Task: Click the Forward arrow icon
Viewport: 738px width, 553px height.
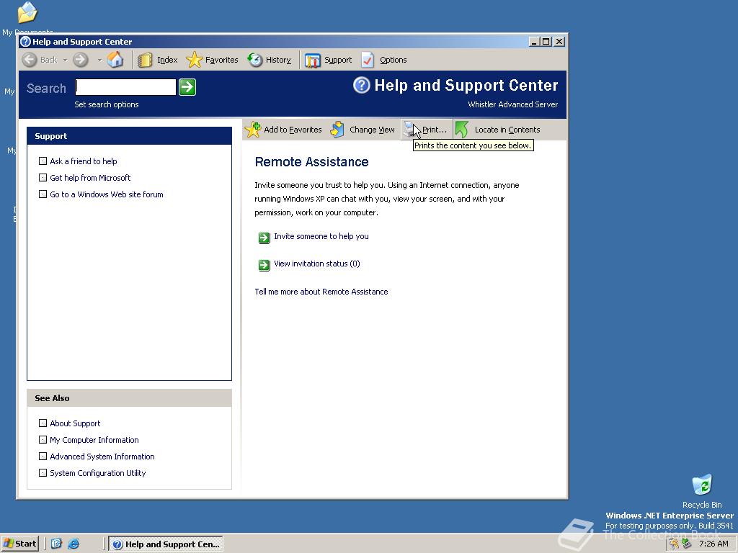Action: 81,60
